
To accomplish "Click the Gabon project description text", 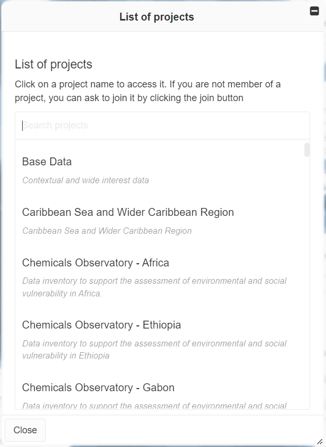I will 154,405.
